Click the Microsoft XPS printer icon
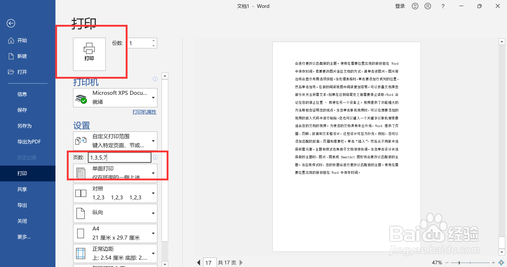Viewport: 507px width, 267px height. click(81, 97)
